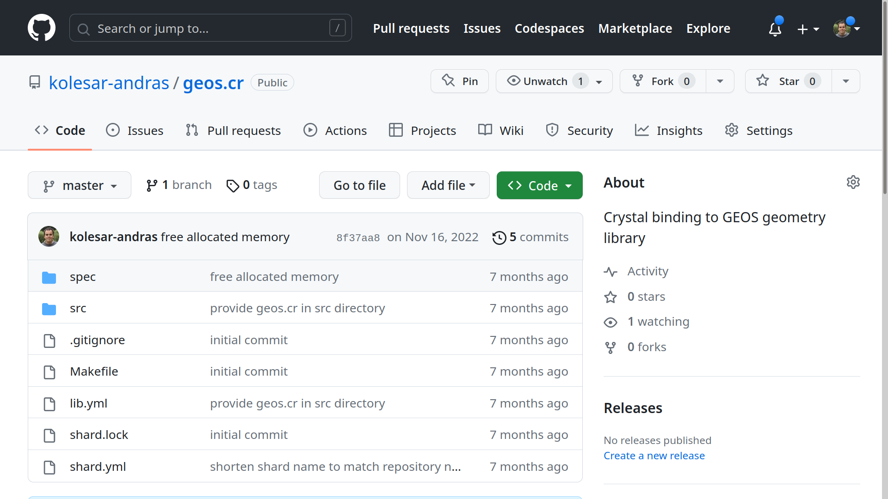
Task: Click the branch count icon
Action: click(x=152, y=185)
